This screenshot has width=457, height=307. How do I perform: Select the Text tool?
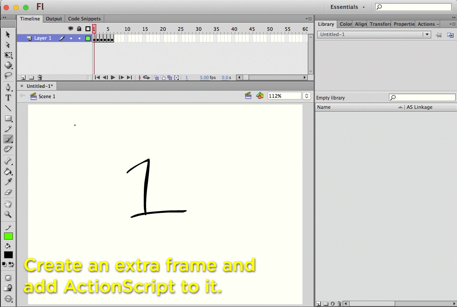[x=8, y=98]
